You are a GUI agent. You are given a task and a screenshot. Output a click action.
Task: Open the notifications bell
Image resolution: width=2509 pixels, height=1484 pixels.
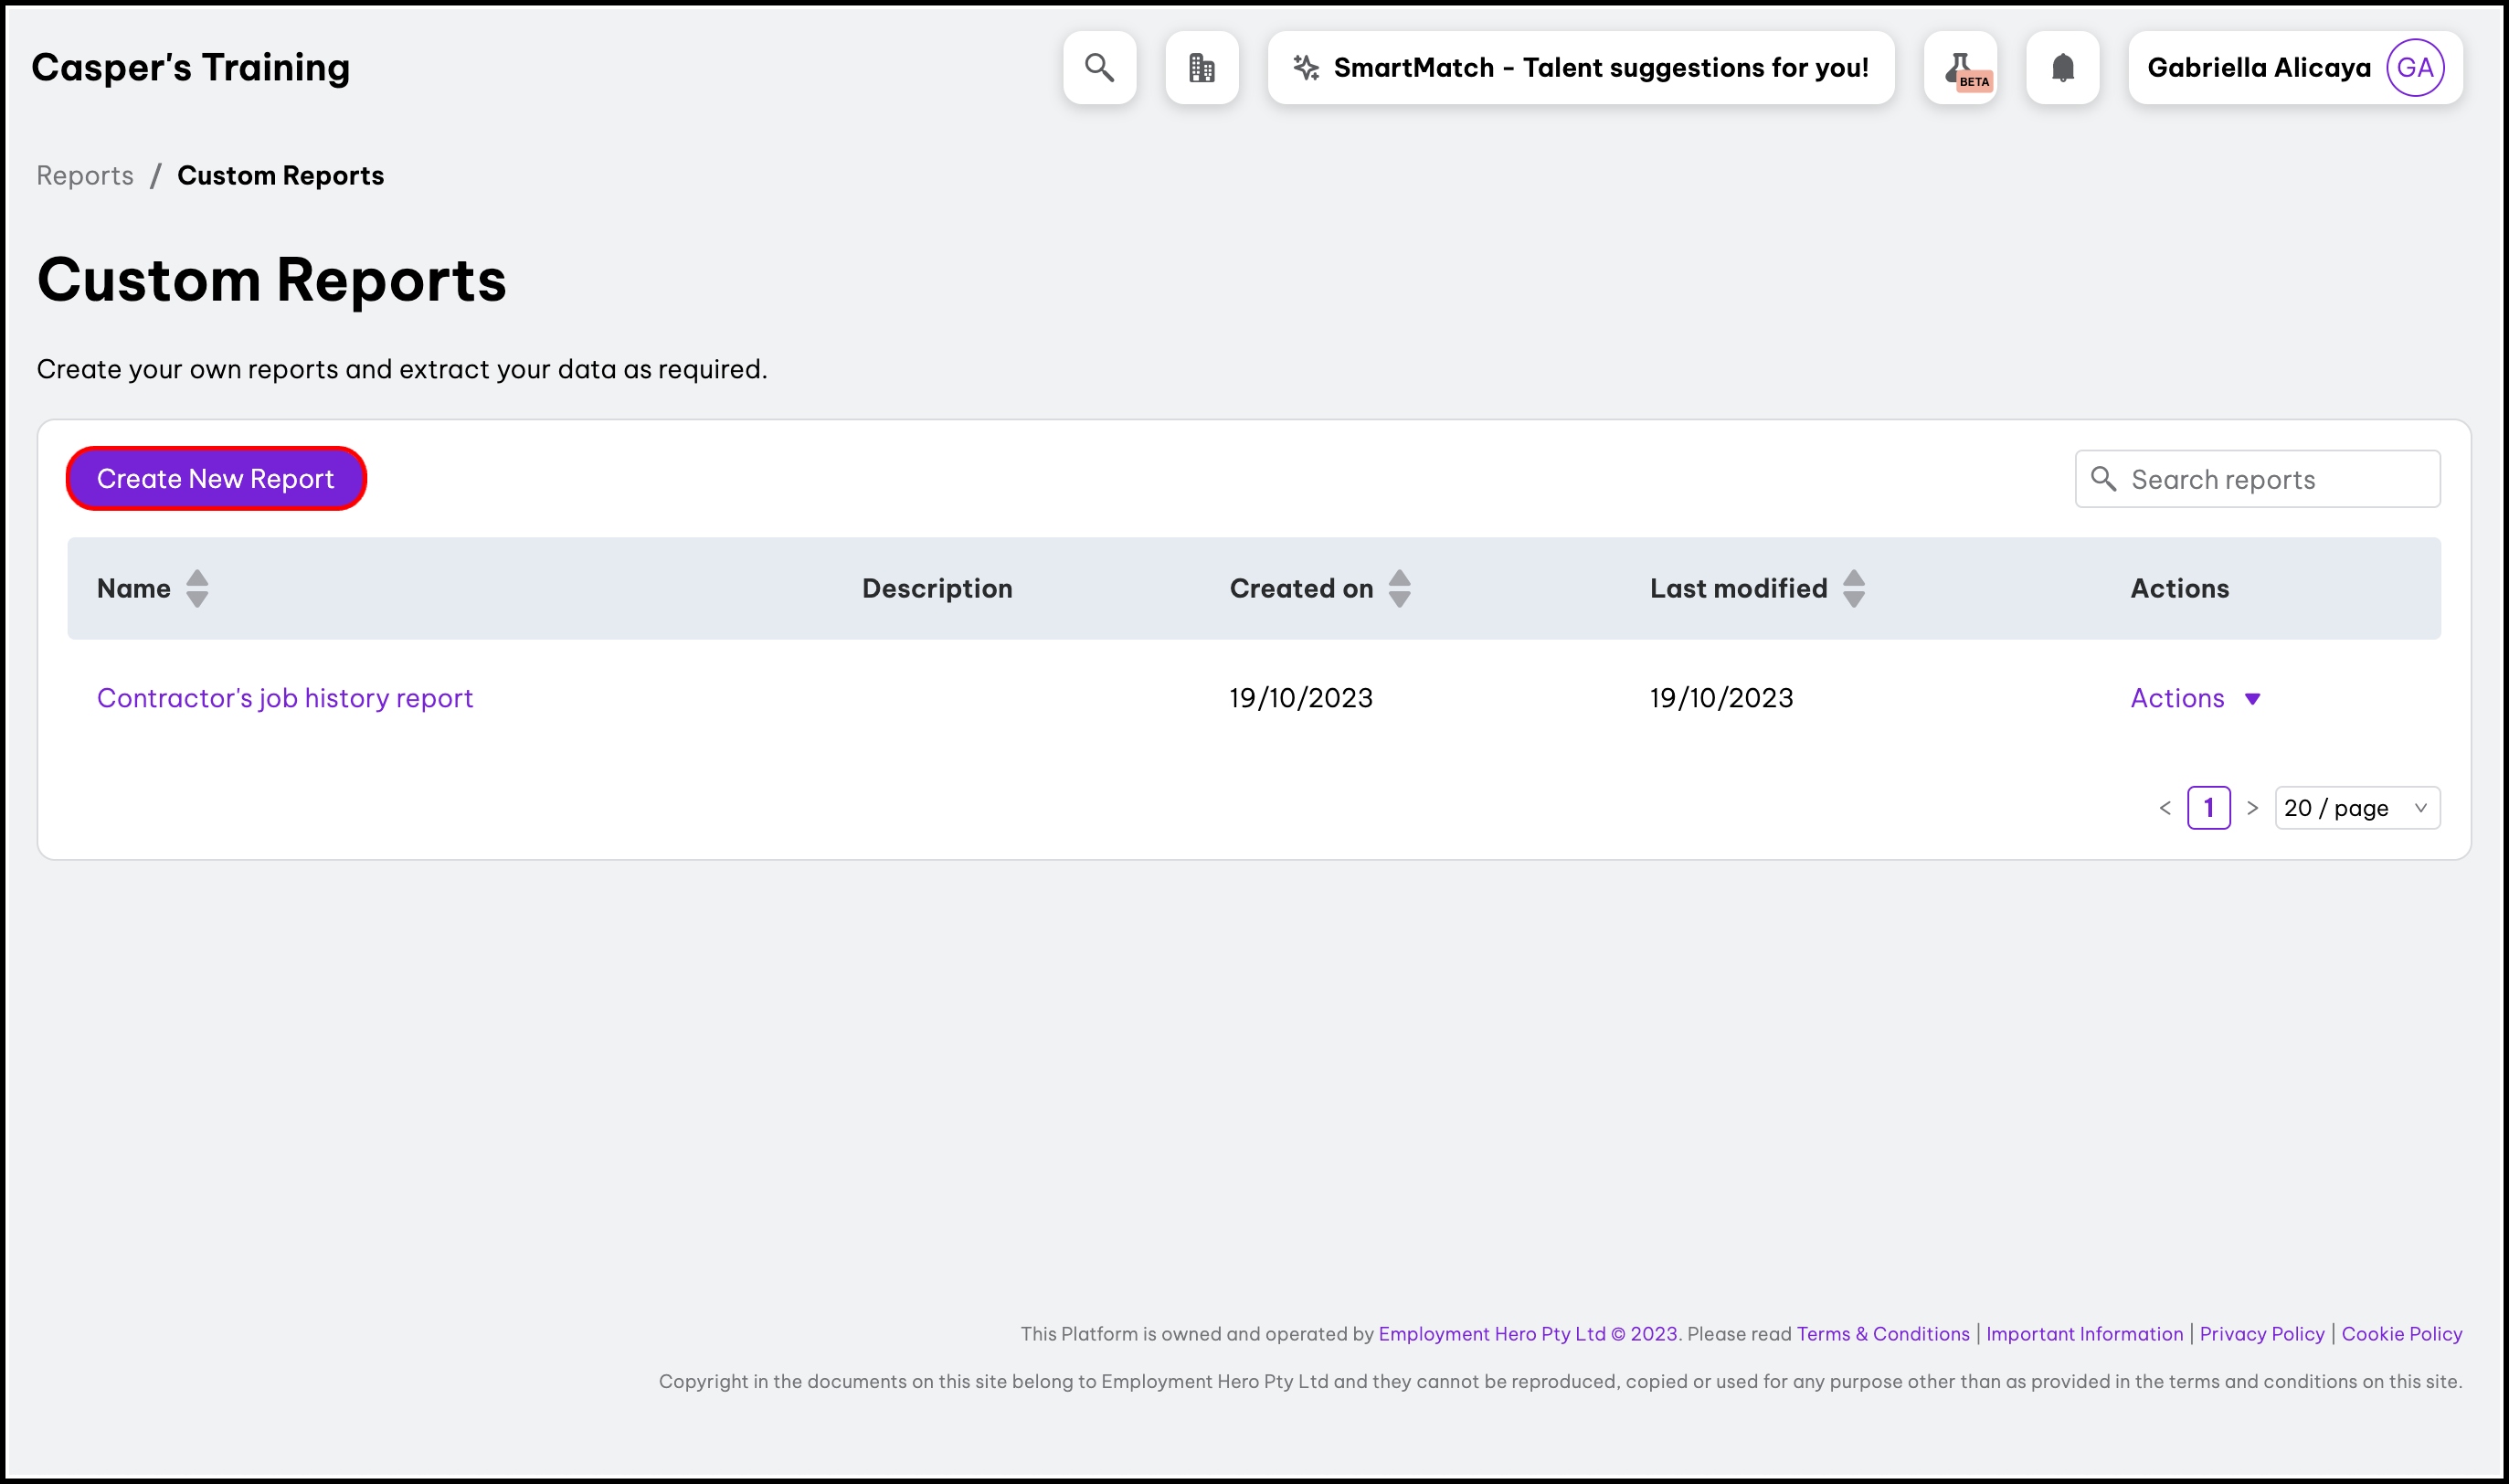2062,68
